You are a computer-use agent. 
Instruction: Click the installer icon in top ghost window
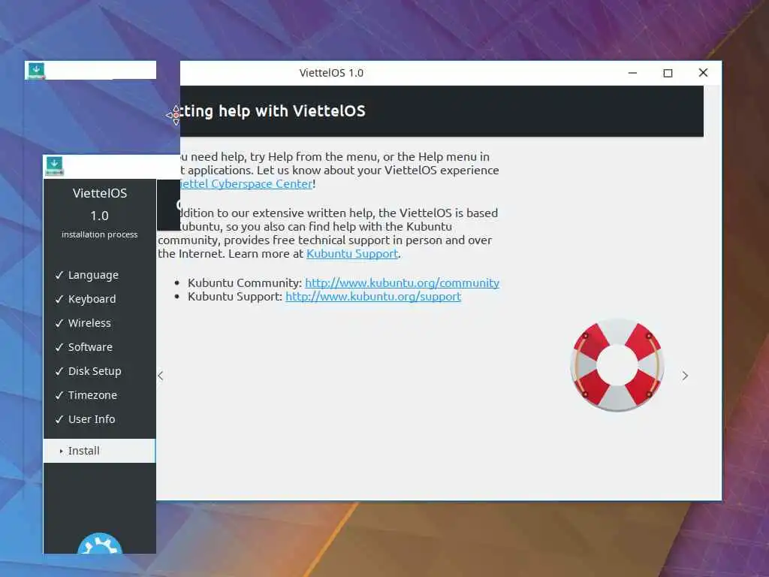36,71
